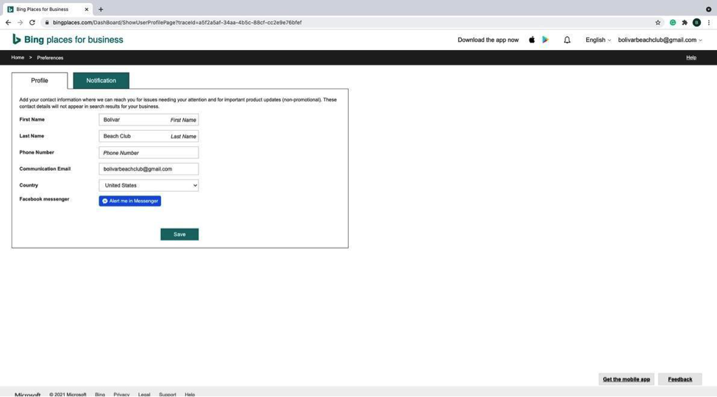Open the Support footer link

(x=168, y=394)
